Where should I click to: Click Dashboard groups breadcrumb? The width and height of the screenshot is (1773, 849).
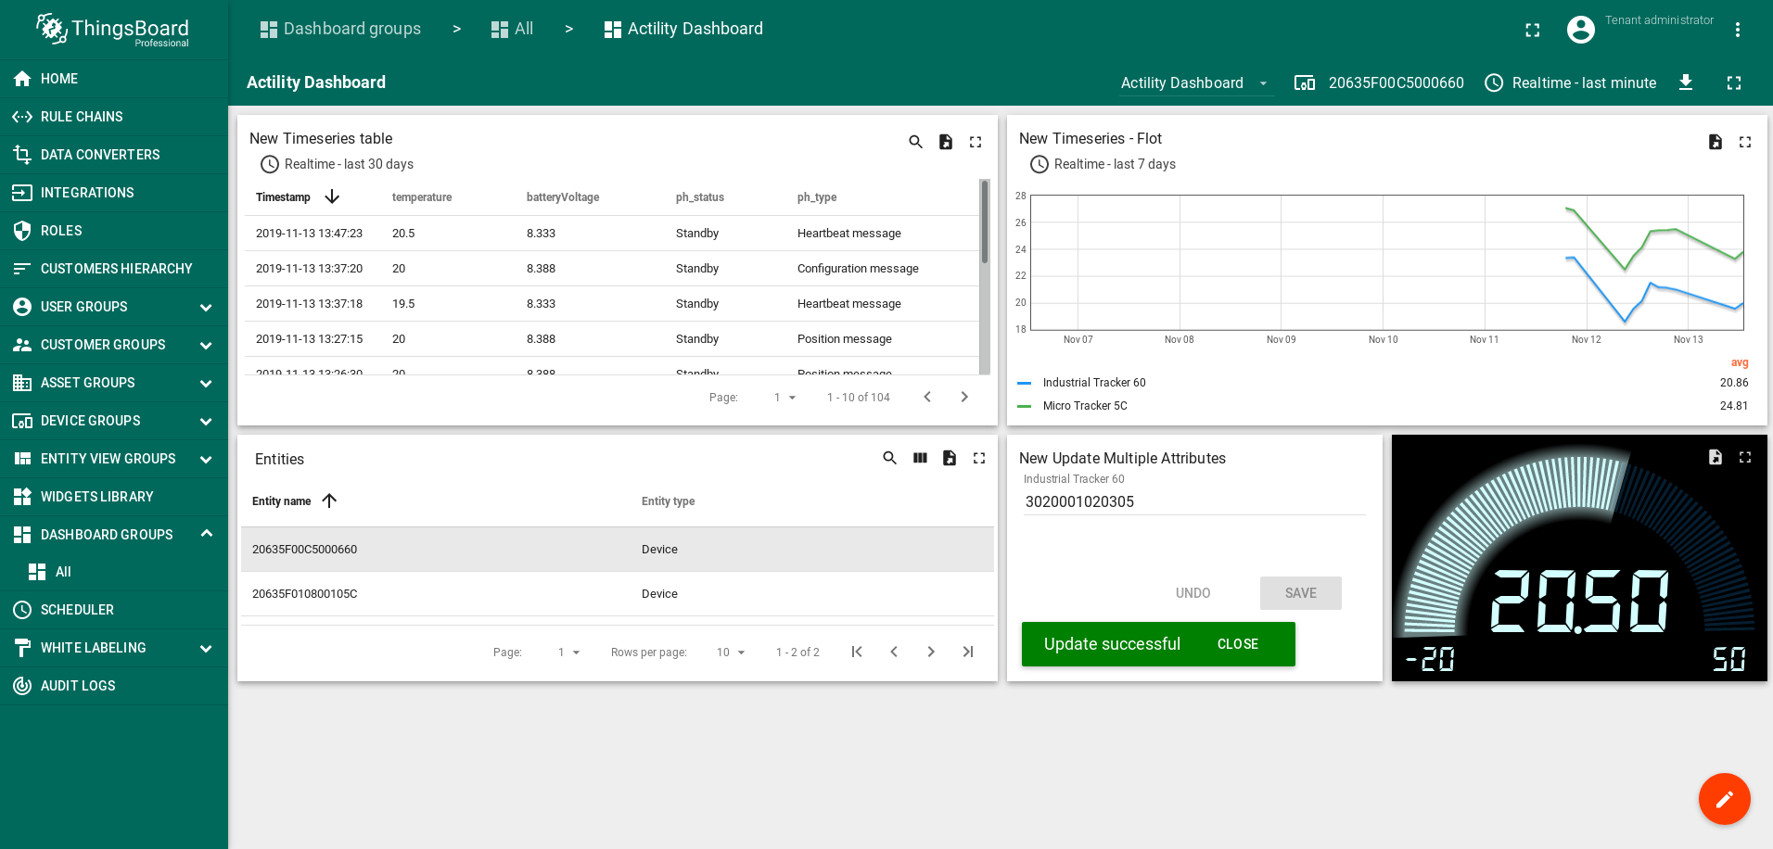click(x=340, y=29)
